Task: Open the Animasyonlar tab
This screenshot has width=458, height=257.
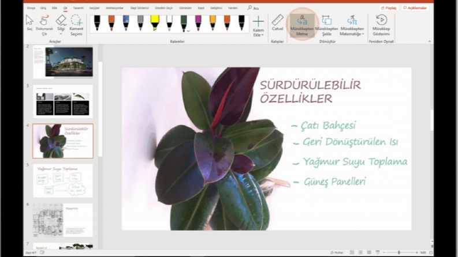Action: point(114,8)
